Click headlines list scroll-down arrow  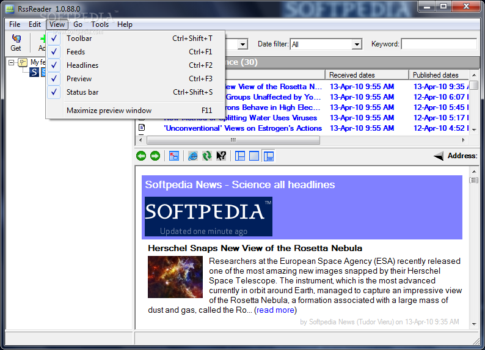474,130
